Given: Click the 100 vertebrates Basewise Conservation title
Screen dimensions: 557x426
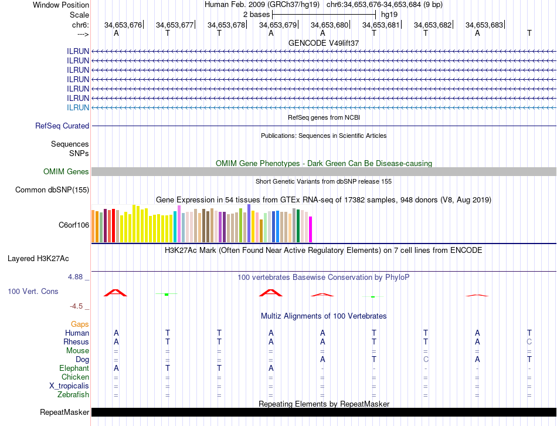Looking at the screenshot, I should 324,277.
